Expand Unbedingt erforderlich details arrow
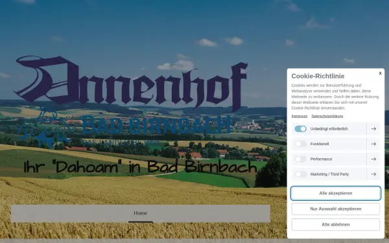389x243 pixels. tap(373, 129)
